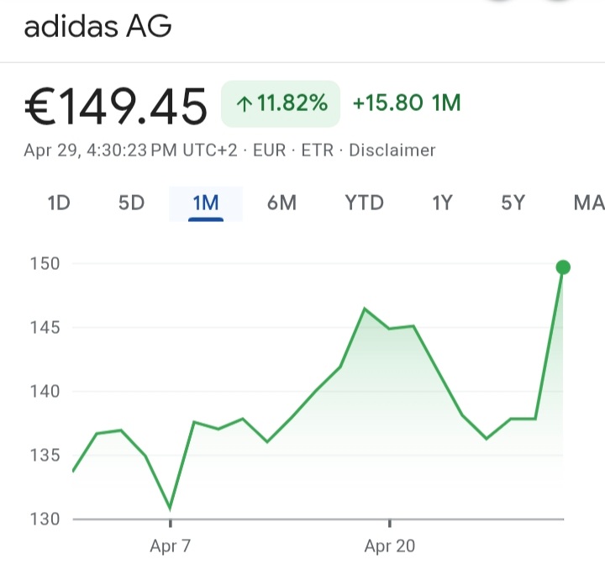
Task: Select the active 1M tab
Action: (x=205, y=203)
